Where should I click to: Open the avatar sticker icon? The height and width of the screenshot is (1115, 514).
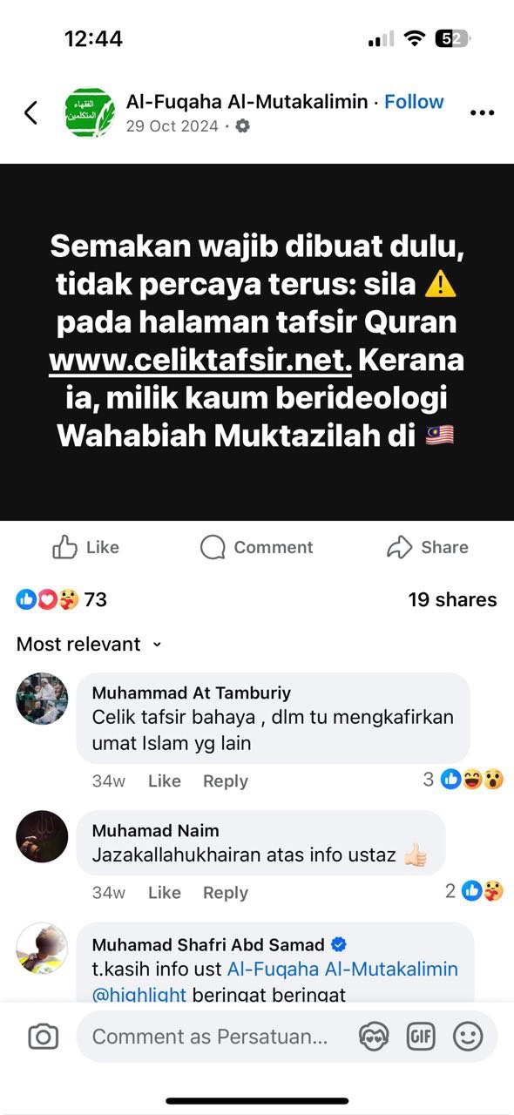tap(374, 1037)
